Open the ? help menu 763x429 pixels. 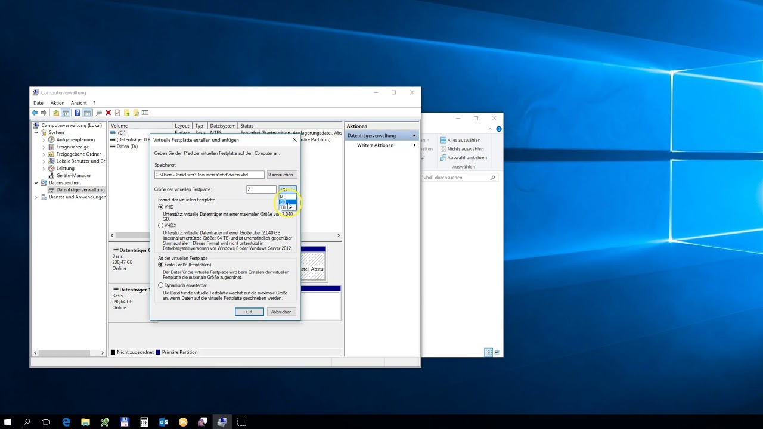pyautogui.click(x=94, y=103)
